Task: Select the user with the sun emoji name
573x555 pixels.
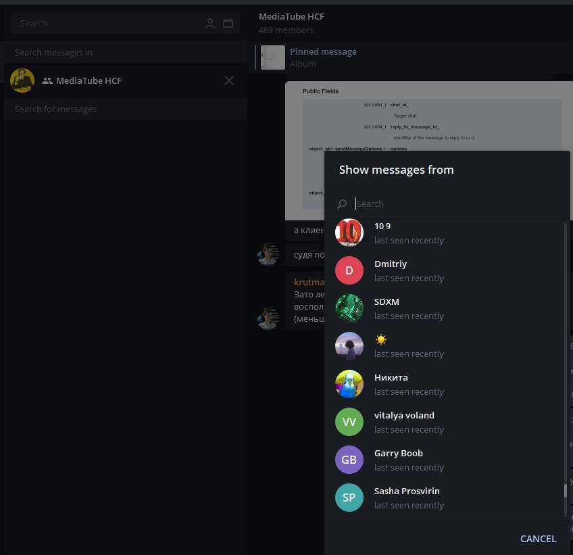Action: pyautogui.click(x=445, y=346)
